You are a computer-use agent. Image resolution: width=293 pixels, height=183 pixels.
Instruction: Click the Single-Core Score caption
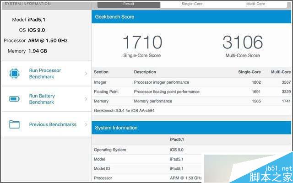142,56
